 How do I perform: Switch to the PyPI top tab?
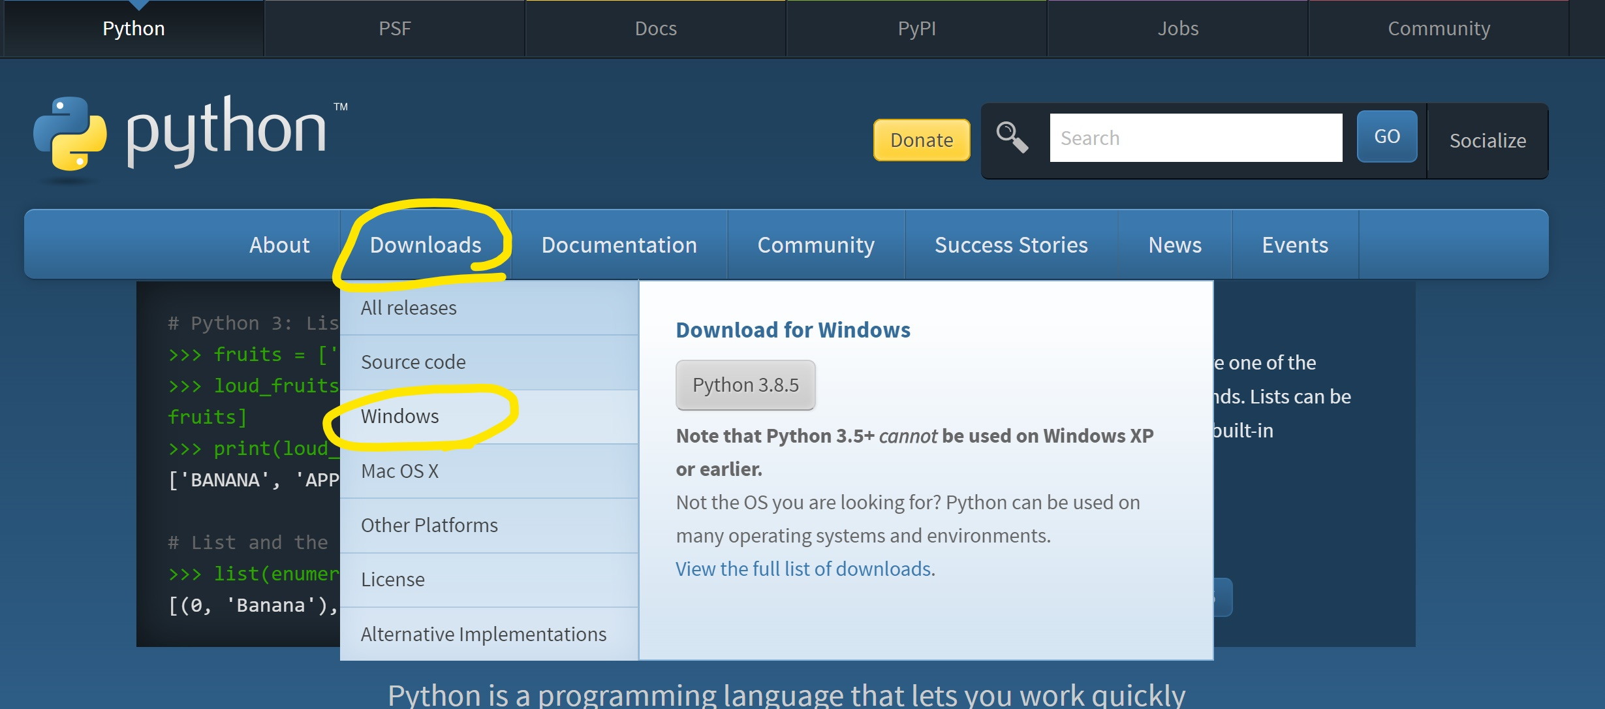[916, 29]
